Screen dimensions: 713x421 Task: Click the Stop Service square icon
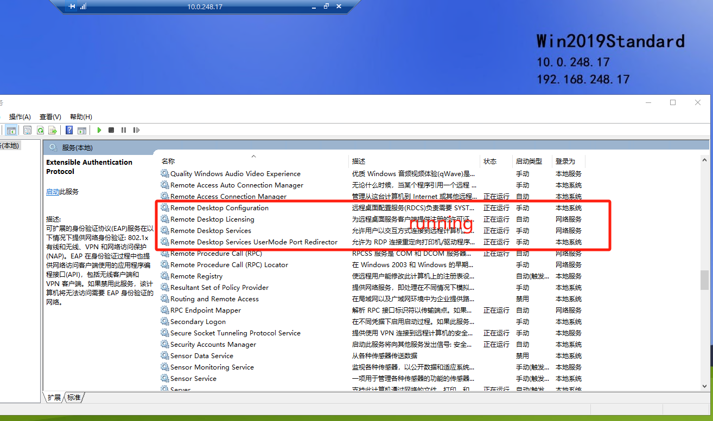coord(111,130)
